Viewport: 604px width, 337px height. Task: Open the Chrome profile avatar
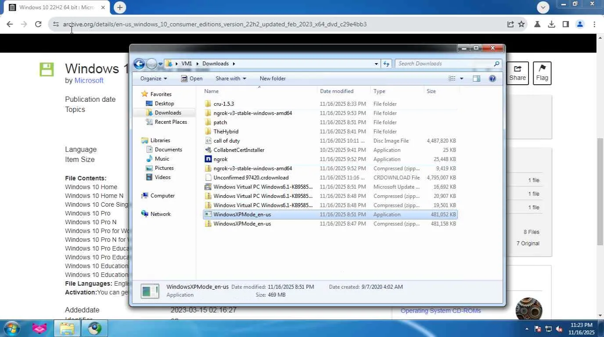580,24
